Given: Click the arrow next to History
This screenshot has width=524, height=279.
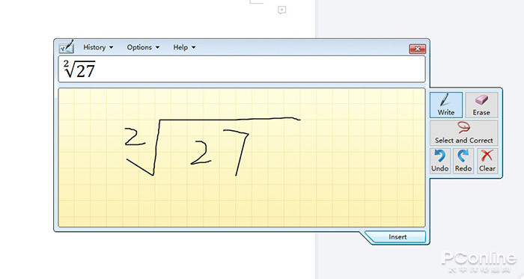Looking at the screenshot, I should point(112,48).
